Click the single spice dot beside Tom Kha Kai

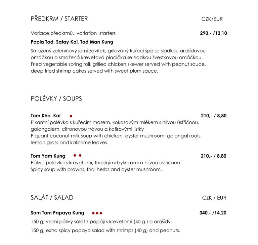[x=71, y=116]
